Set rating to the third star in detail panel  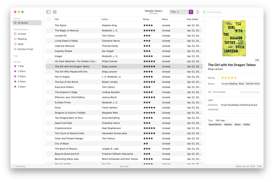229,78
